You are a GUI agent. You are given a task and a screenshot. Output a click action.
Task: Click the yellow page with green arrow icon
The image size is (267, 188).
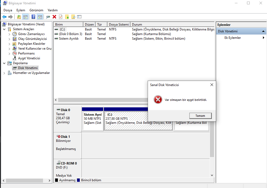(x=67, y=17)
